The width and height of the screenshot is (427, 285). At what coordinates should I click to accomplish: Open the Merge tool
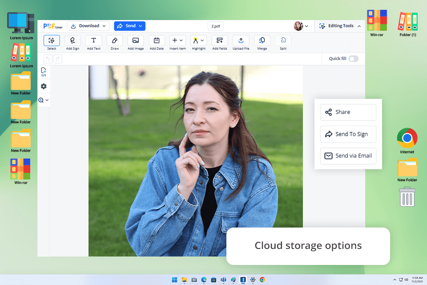pos(262,41)
